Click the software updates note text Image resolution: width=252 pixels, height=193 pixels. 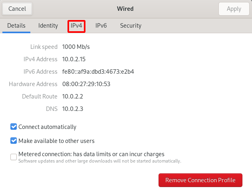pyautogui.click(x=99, y=161)
